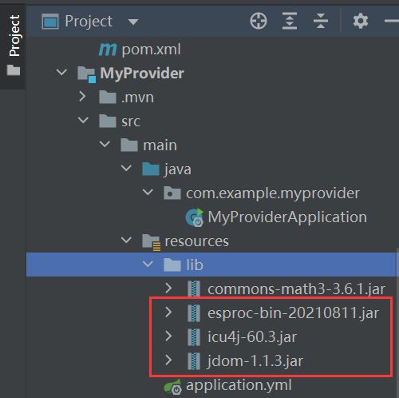Click the folder icon below Project tab

(x=14, y=70)
